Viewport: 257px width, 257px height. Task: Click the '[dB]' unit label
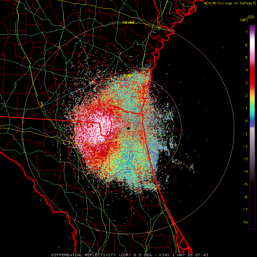click(244, 20)
